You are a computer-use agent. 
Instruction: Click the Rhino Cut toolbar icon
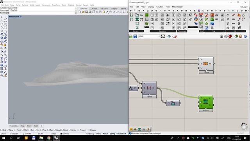[x=97, y=12]
